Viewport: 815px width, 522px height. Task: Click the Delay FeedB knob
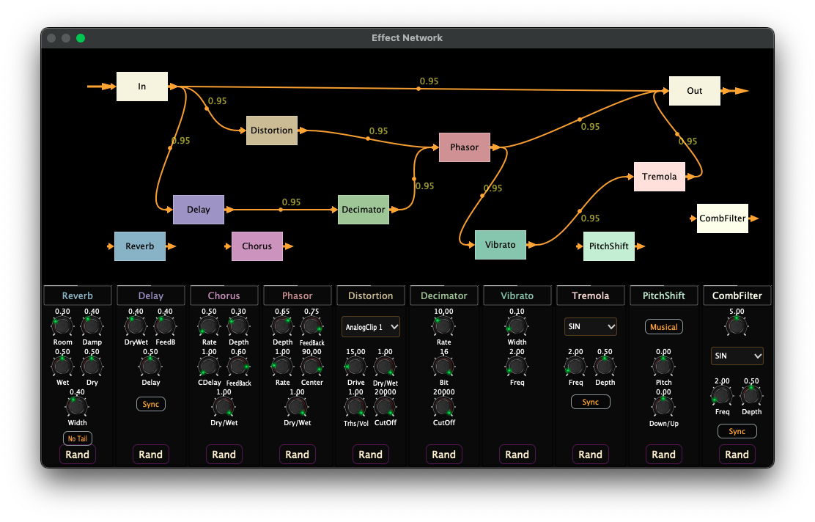pyautogui.click(x=166, y=326)
